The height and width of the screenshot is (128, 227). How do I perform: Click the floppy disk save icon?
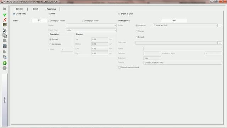click(x=5, y=25)
